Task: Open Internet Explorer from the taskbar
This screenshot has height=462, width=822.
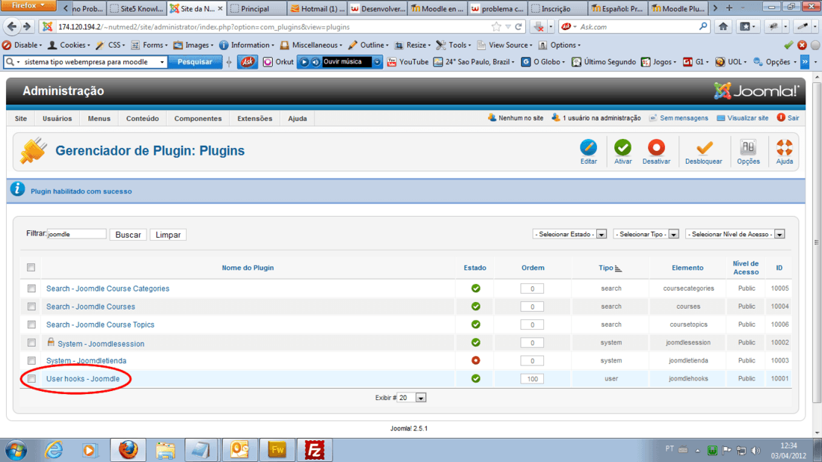Action: pyautogui.click(x=54, y=450)
